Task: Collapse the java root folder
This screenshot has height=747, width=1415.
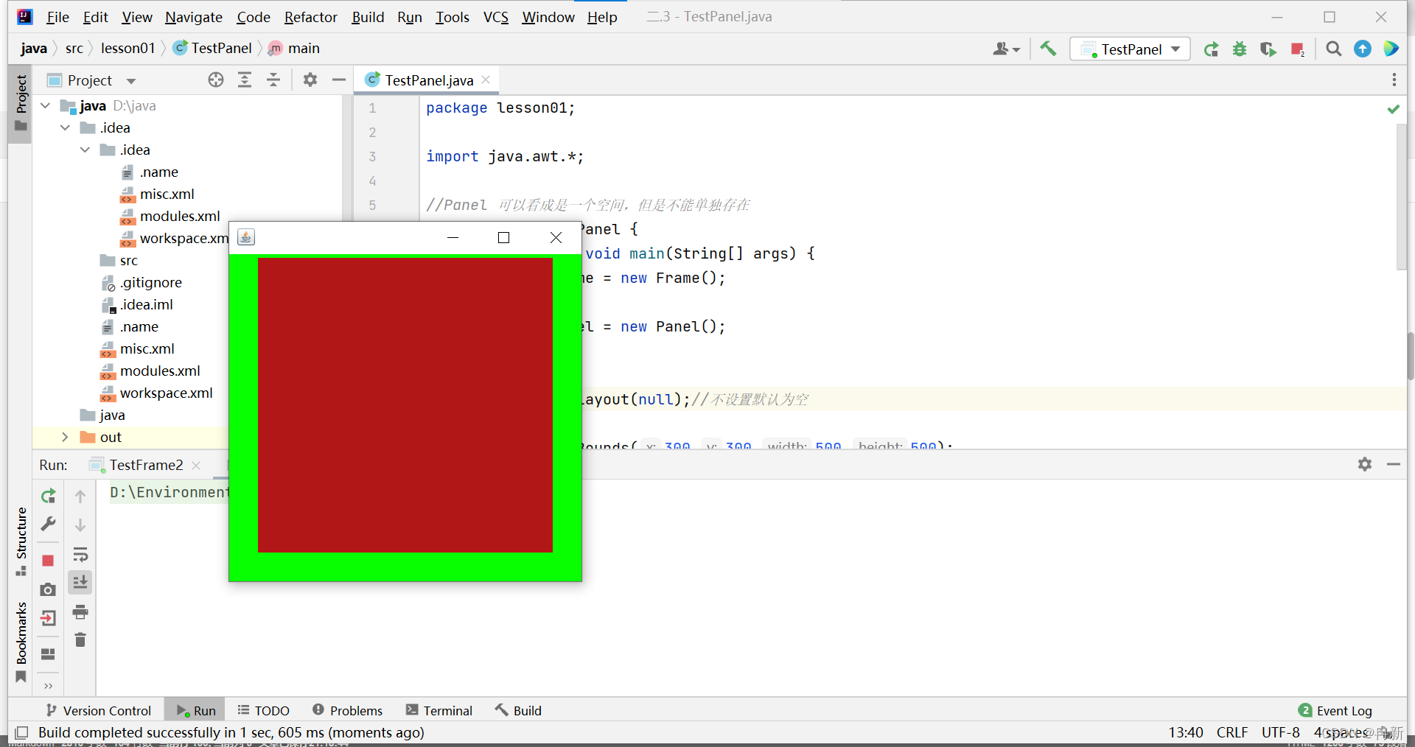Action: (x=46, y=106)
